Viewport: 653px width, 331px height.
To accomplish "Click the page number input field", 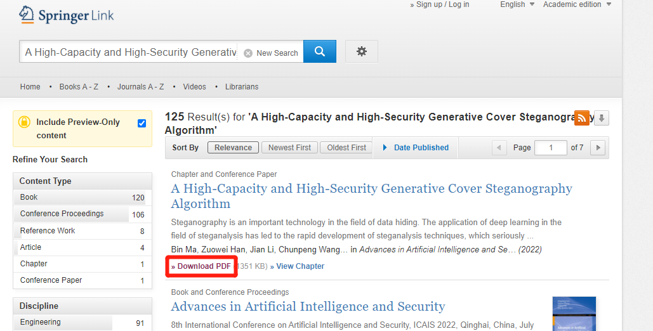I will point(550,148).
